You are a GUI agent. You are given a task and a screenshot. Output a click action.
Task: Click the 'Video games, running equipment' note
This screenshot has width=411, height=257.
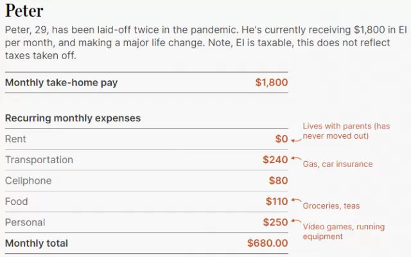click(x=344, y=231)
